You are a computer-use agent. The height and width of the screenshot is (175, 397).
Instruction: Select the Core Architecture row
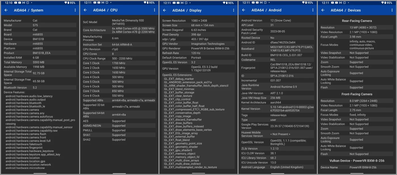click(119, 30)
